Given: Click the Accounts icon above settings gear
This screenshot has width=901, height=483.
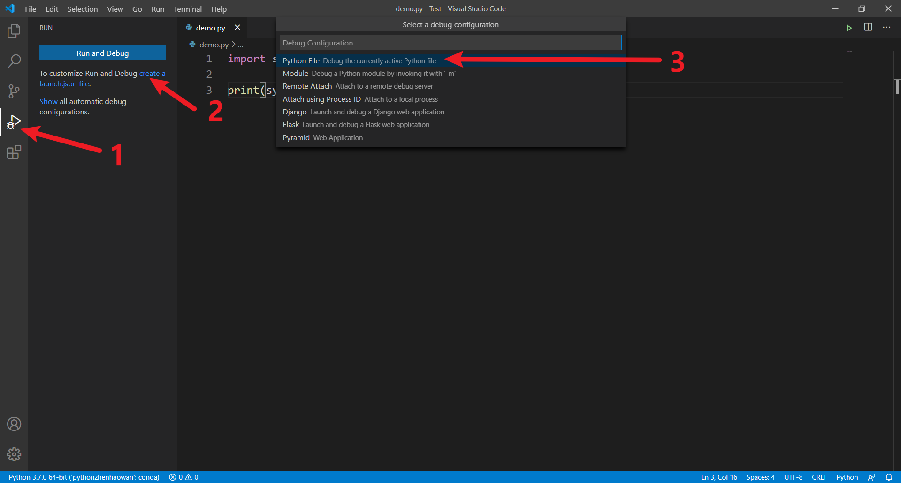Looking at the screenshot, I should 14,423.
